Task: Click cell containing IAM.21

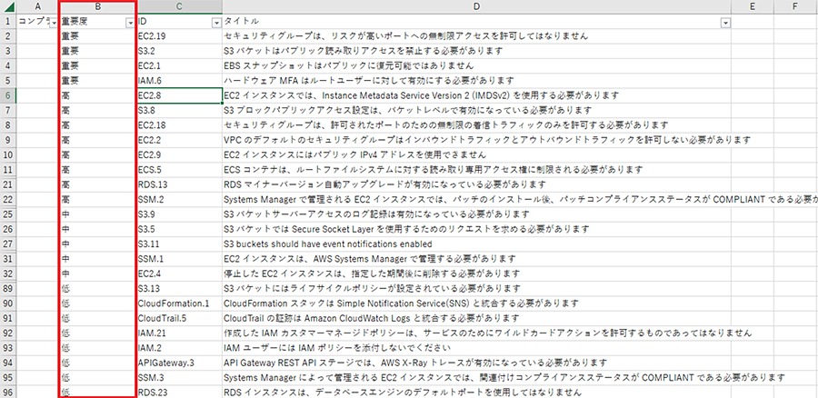Action: [x=179, y=333]
